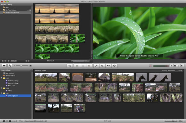The height and width of the screenshot is (123, 186).
Task: Unmark selection using the hollow star
Action: click(x=83, y=66)
